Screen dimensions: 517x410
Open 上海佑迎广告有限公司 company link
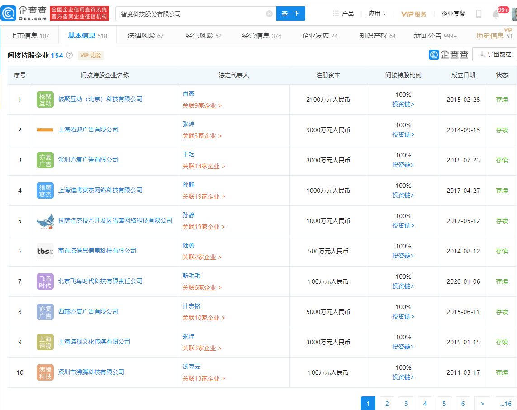coord(88,129)
